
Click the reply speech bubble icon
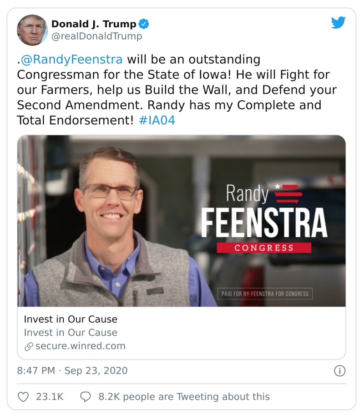(x=86, y=396)
